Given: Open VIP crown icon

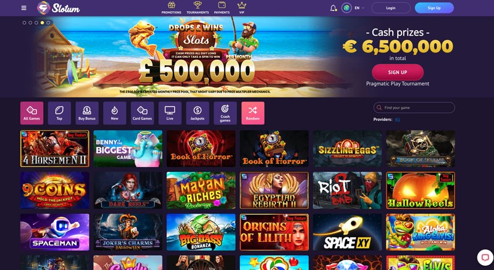Looking at the screenshot, I should pos(241,5).
